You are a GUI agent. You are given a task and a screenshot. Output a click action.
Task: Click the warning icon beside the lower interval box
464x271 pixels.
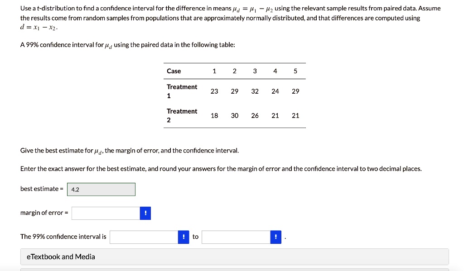tap(183, 236)
